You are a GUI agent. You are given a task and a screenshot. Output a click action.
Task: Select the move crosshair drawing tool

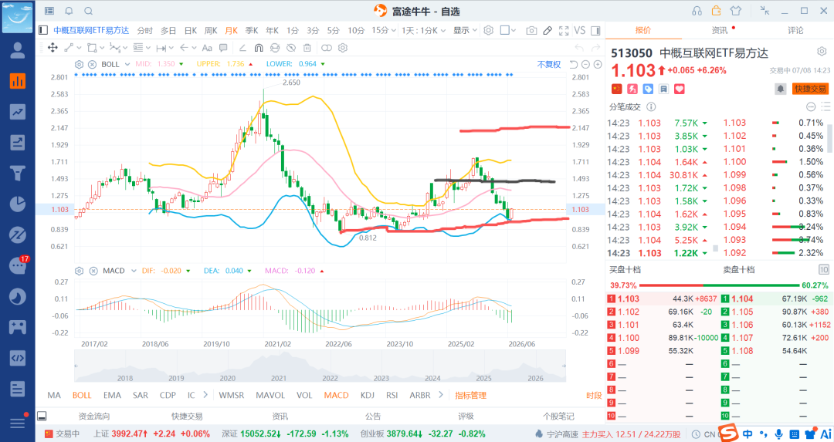[x=53, y=48]
